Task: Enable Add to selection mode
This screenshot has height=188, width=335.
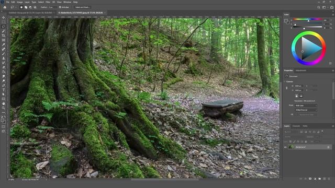Action: pyautogui.click(x=26, y=7)
